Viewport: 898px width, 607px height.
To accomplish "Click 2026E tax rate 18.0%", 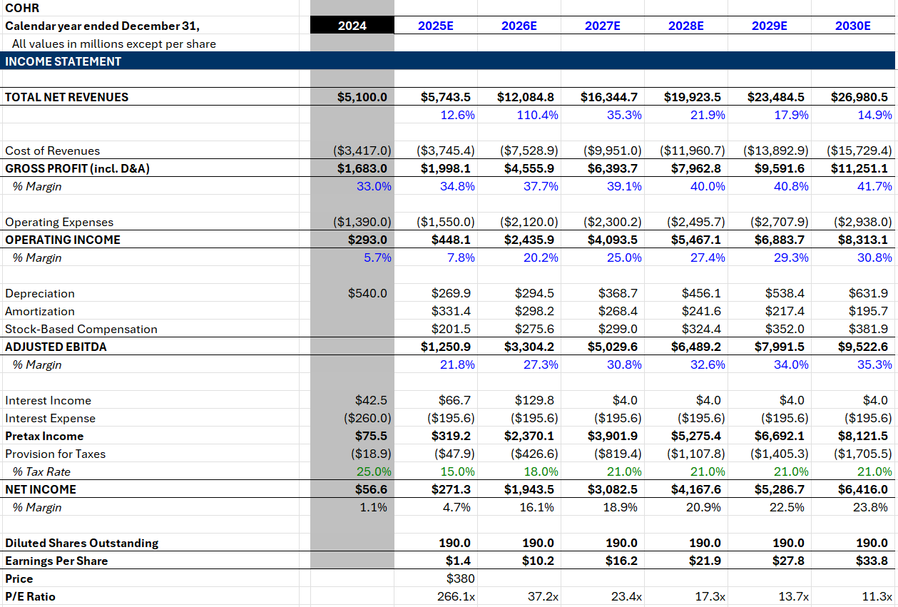I will [541, 471].
